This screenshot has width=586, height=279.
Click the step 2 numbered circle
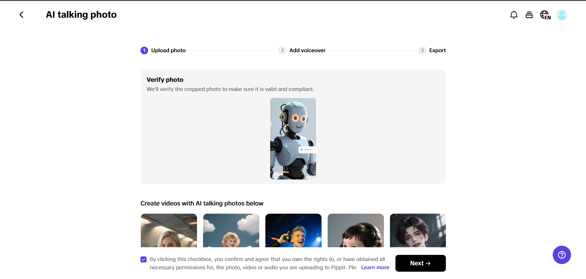click(x=282, y=50)
